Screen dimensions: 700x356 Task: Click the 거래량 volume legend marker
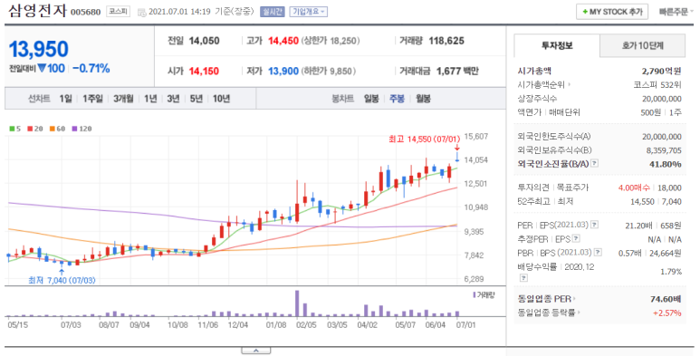(484, 294)
